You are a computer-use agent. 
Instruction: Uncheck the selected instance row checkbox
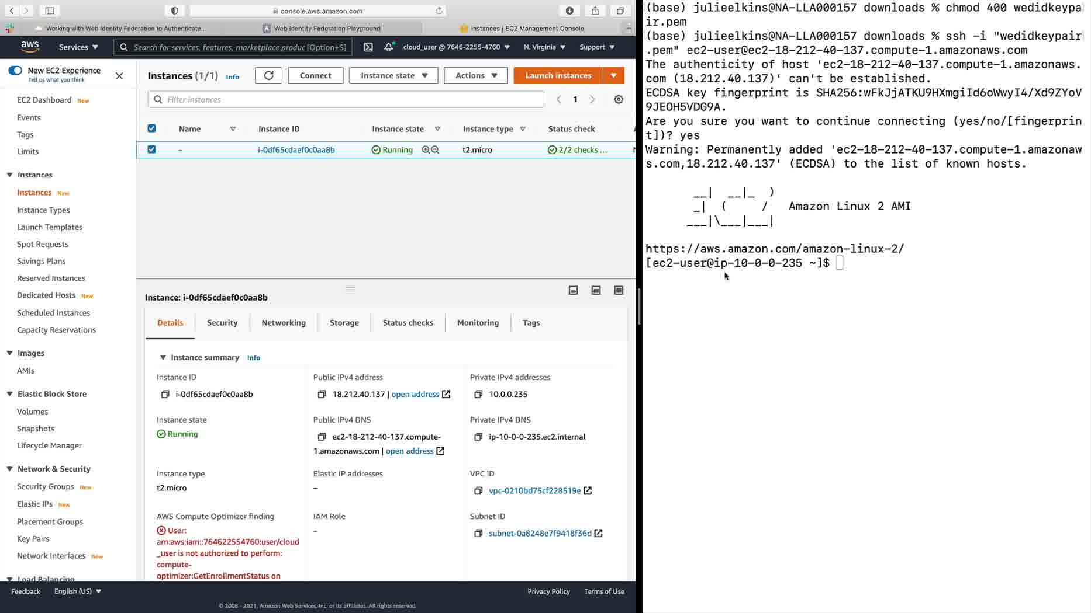(151, 149)
